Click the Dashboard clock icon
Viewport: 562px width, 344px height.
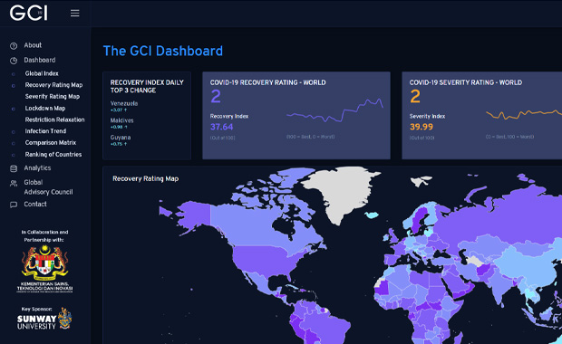pyautogui.click(x=14, y=61)
